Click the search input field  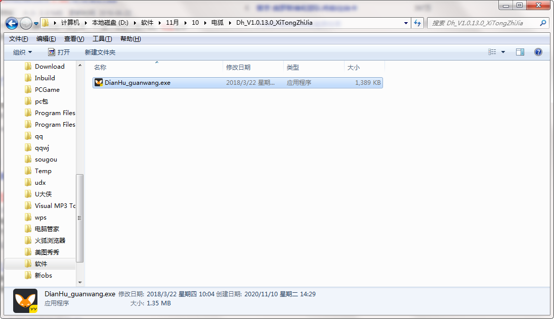point(483,23)
